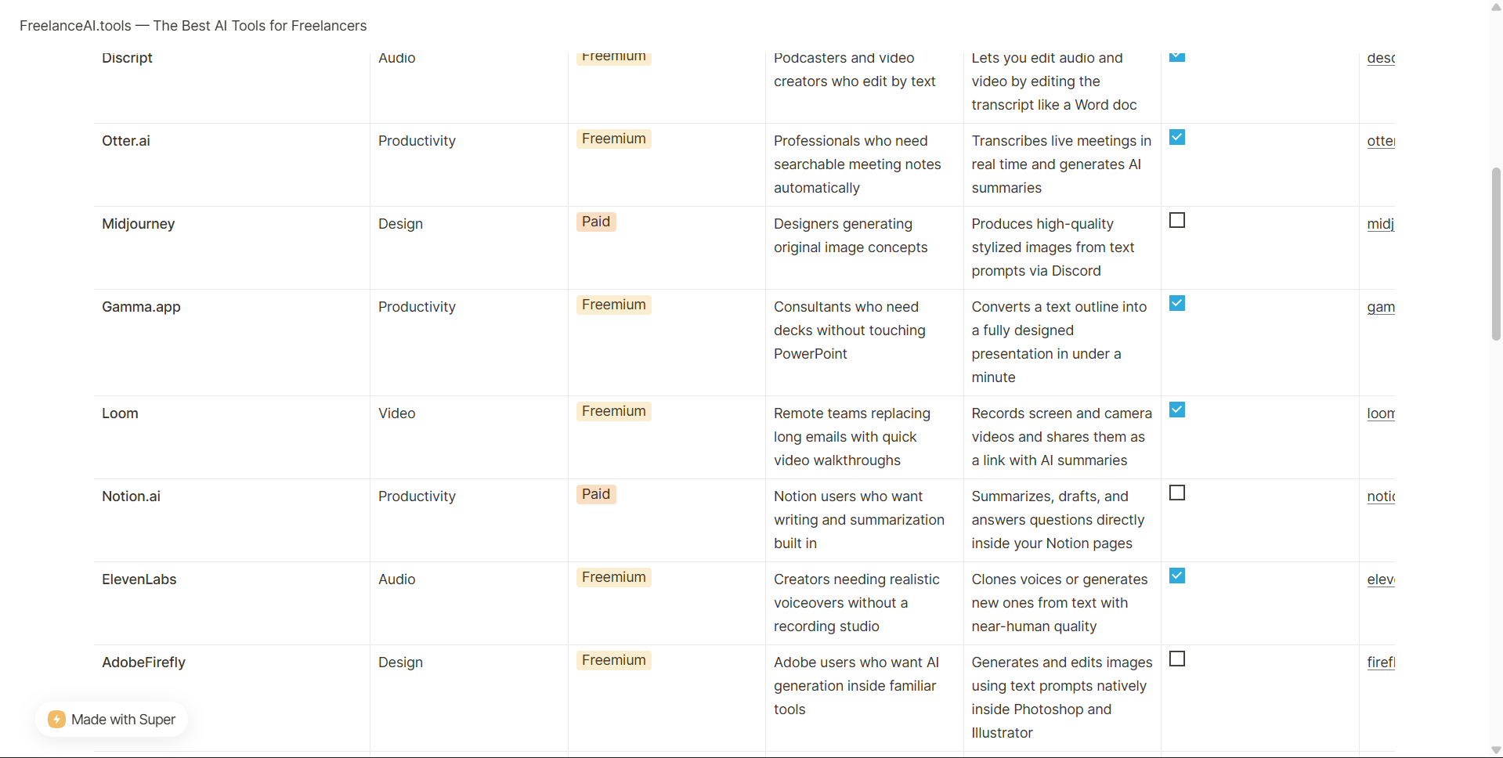This screenshot has width=1503, height=758.
Task: Uncheck the ElevenLabs checkbox
Action: tap(1177, 576)
